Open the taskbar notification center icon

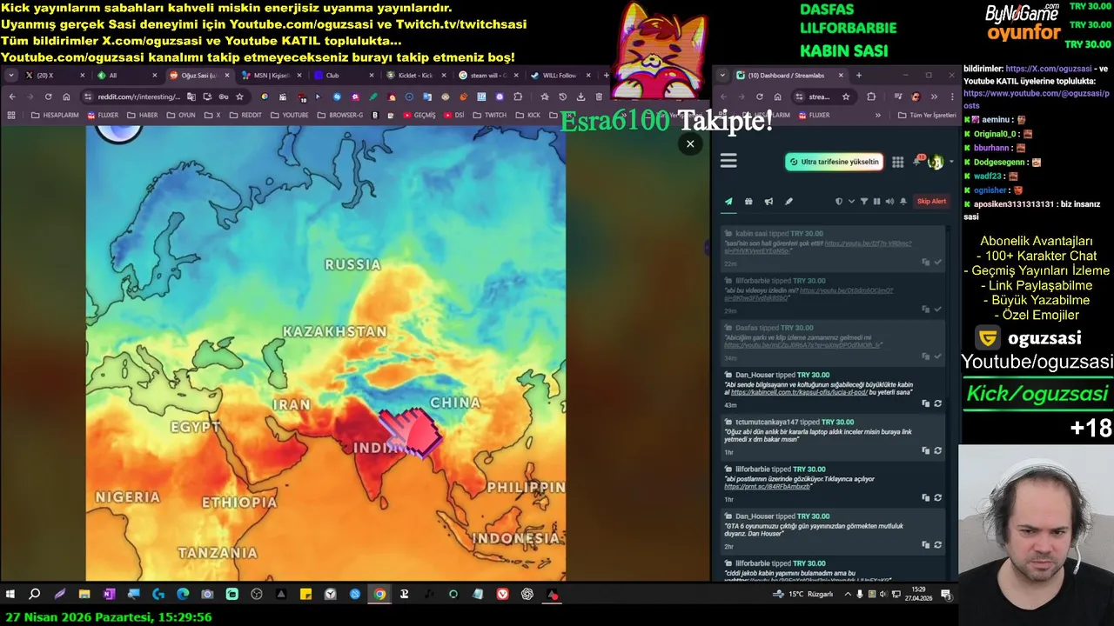[946, 595]
